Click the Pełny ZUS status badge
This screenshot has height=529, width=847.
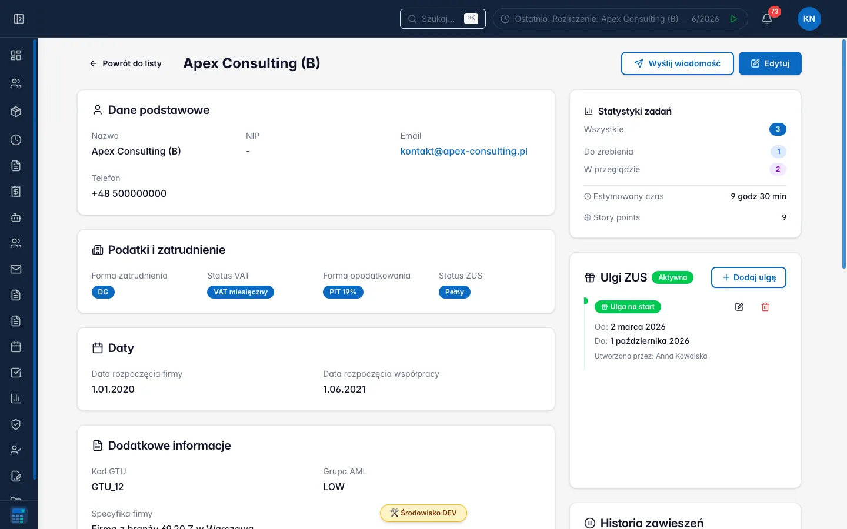(x=455, y=292)
